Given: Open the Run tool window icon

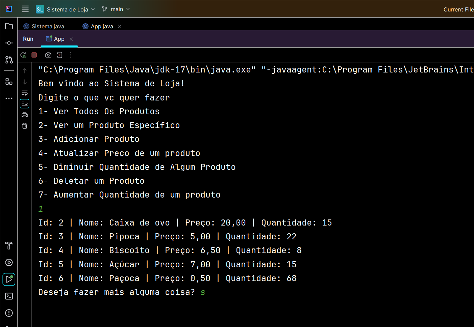Looking at the screenshot, I should pyautogui.click(x=9, y=279).
